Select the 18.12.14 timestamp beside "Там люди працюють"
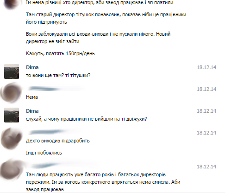Viewport: 225px width, 193px height. (x=206, y=167)
